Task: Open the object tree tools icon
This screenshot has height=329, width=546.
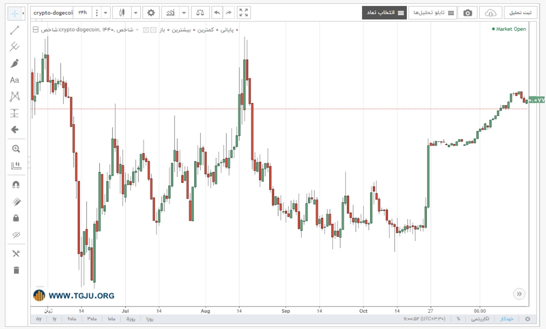Action: (16, 253)
